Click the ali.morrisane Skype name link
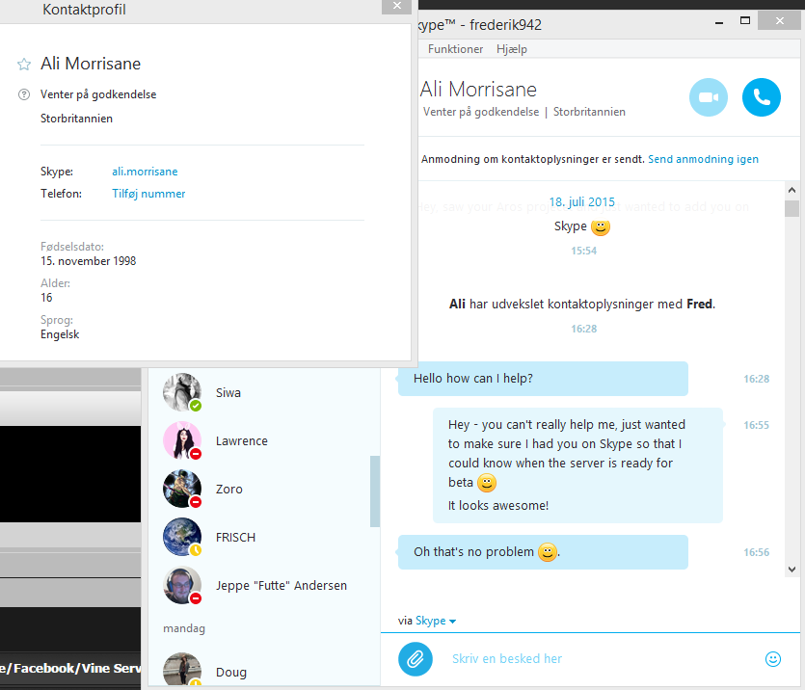Image resolution: width=805 pixels, height=690 pixels. [x=145, y=172]
